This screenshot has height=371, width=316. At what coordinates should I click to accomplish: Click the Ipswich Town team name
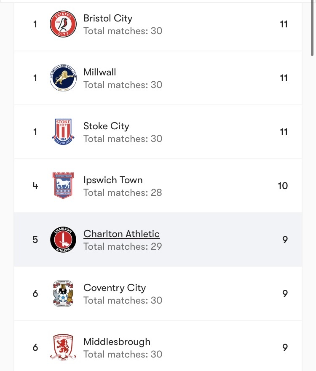[113, 180]
